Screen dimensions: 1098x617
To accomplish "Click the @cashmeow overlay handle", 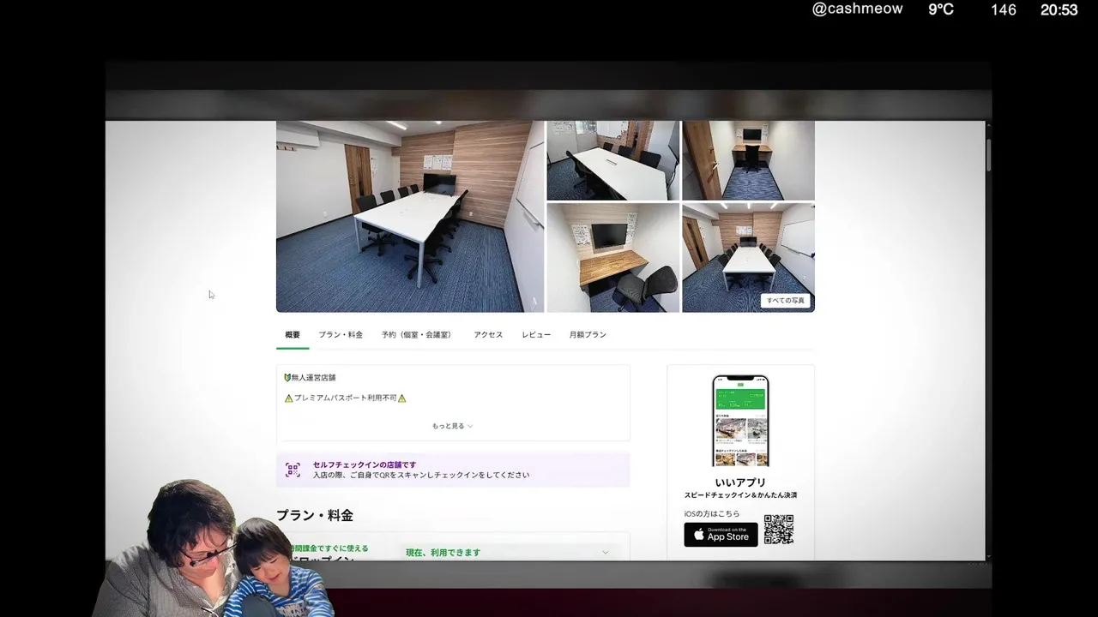I will pyautogui.click(x=858, y=9).
